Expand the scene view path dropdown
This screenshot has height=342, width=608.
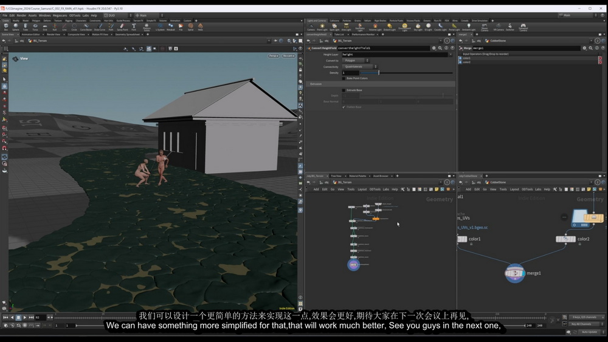(269, 41)
